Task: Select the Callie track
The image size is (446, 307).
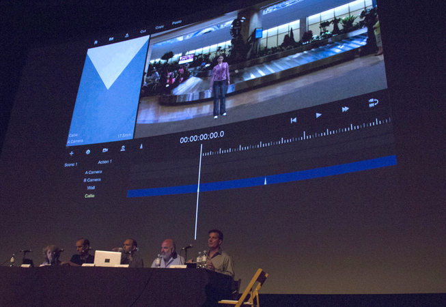Action: pyautogui.click(x=89, y=196)
